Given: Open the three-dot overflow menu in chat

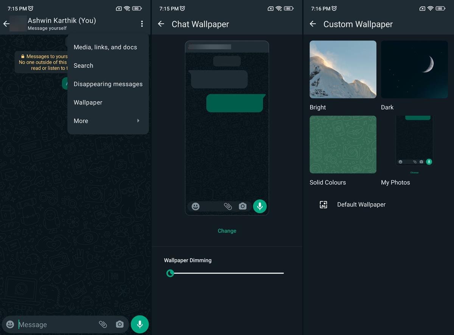Looking at the screenshot, I should 142,24.
